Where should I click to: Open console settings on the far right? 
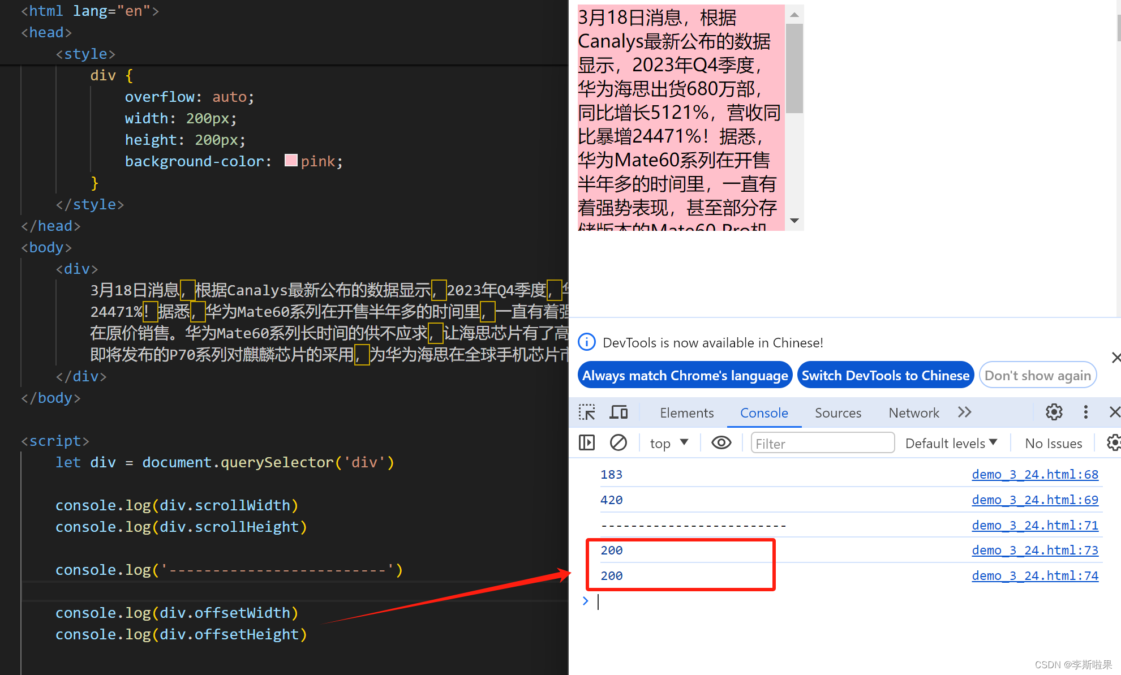1114,442
